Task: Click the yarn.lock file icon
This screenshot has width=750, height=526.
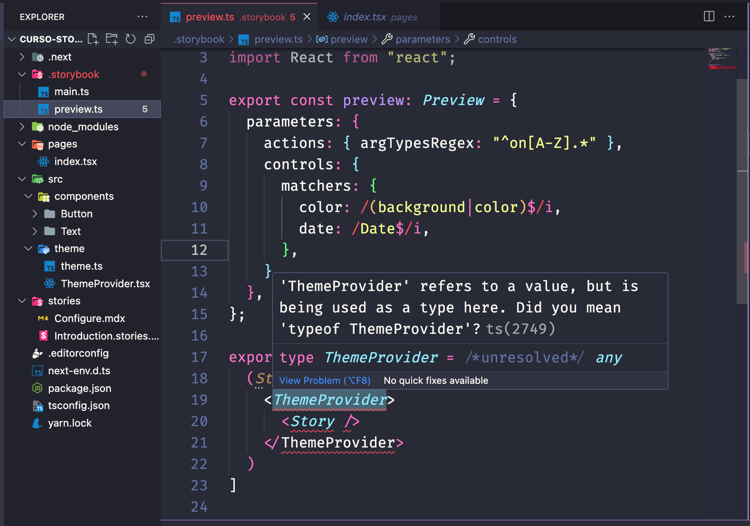Action: pos(38,423)
